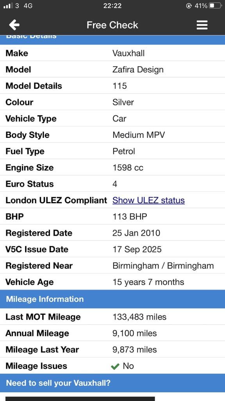Screen dimensions: 225x401
Task: Open the hamburger menu icon
Action: (202, 25)
